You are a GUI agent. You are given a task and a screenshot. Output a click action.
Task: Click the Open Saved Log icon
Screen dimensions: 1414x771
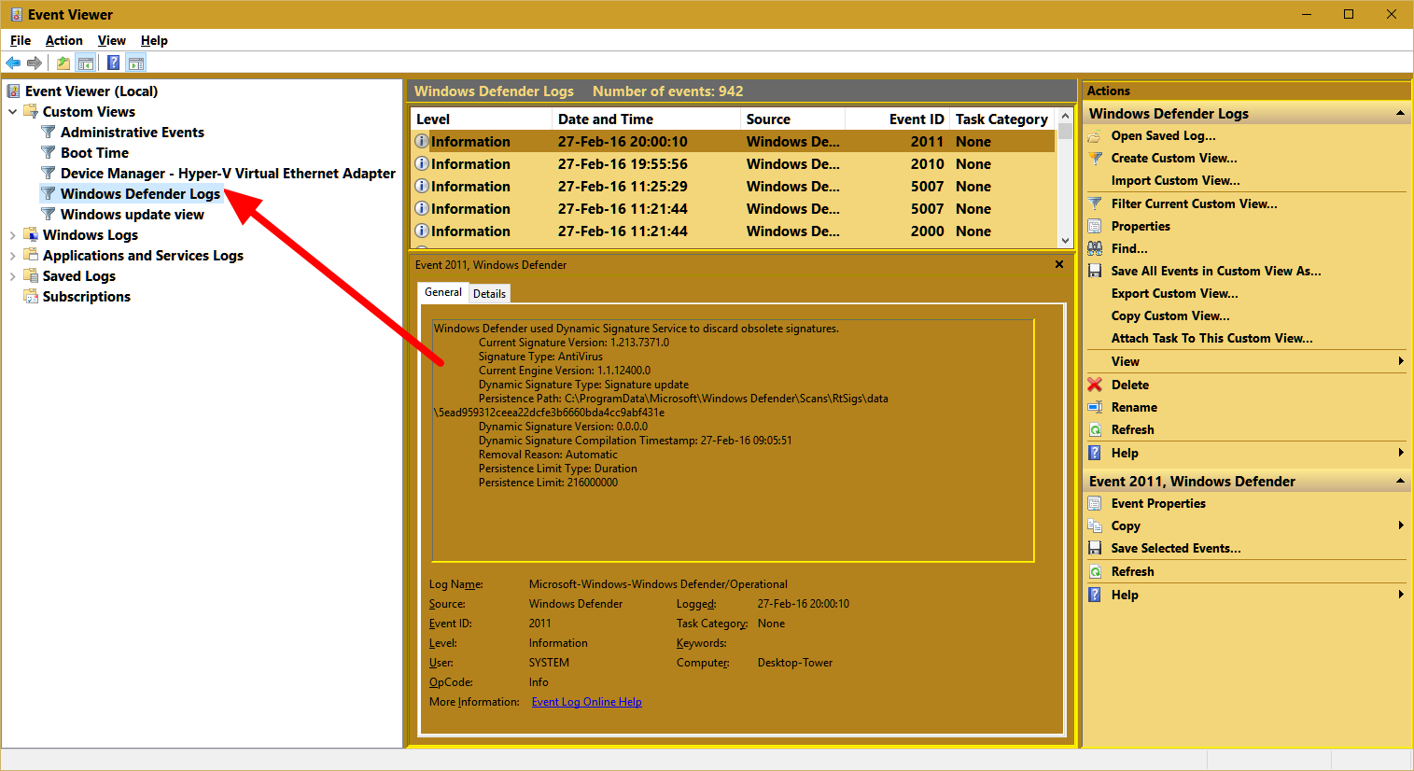tap(1095, 136)
